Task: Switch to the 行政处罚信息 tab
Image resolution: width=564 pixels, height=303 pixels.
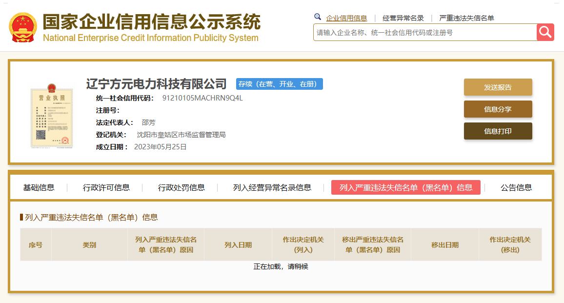Action: (181, 187)
